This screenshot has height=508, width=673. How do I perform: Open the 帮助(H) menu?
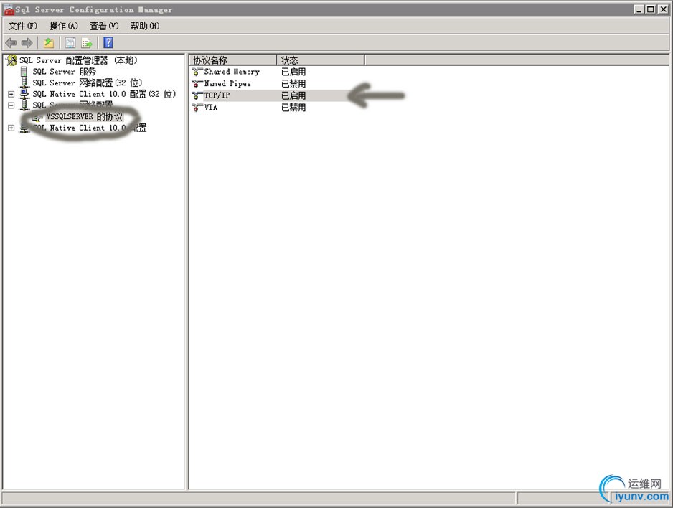click(x=145, y=26)
